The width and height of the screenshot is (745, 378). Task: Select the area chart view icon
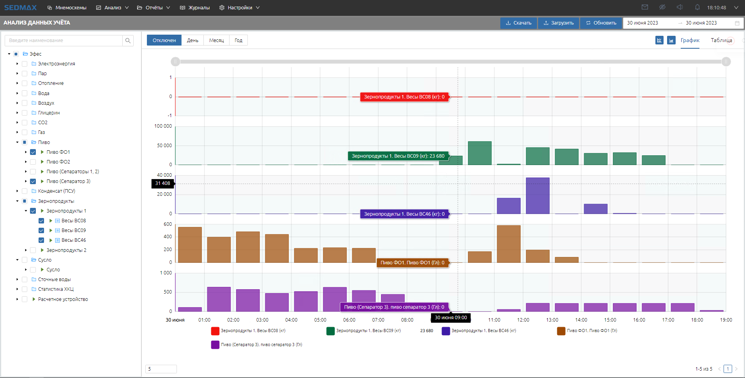pos(671,40)
